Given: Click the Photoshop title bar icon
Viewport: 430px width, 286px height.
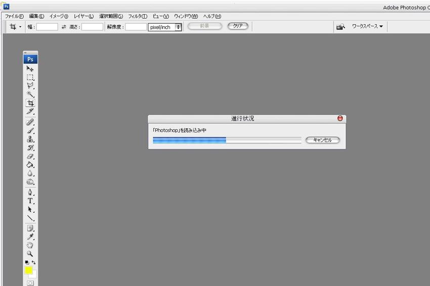Looking at the screenshot, I should point(6,6).
